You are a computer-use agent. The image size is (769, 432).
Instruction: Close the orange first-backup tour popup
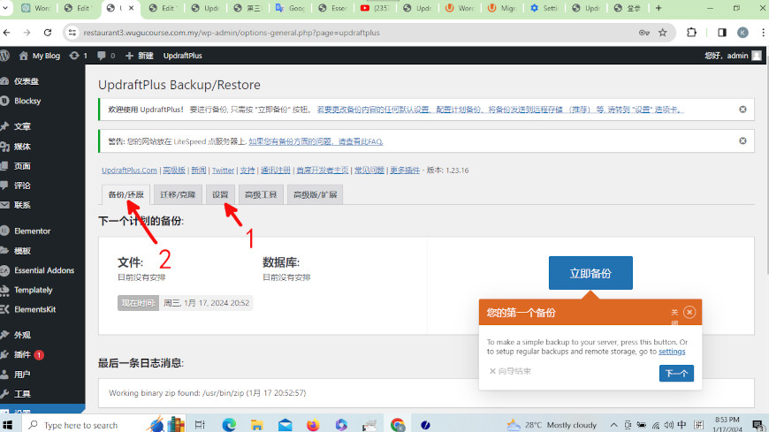click(x=689, y=312)
